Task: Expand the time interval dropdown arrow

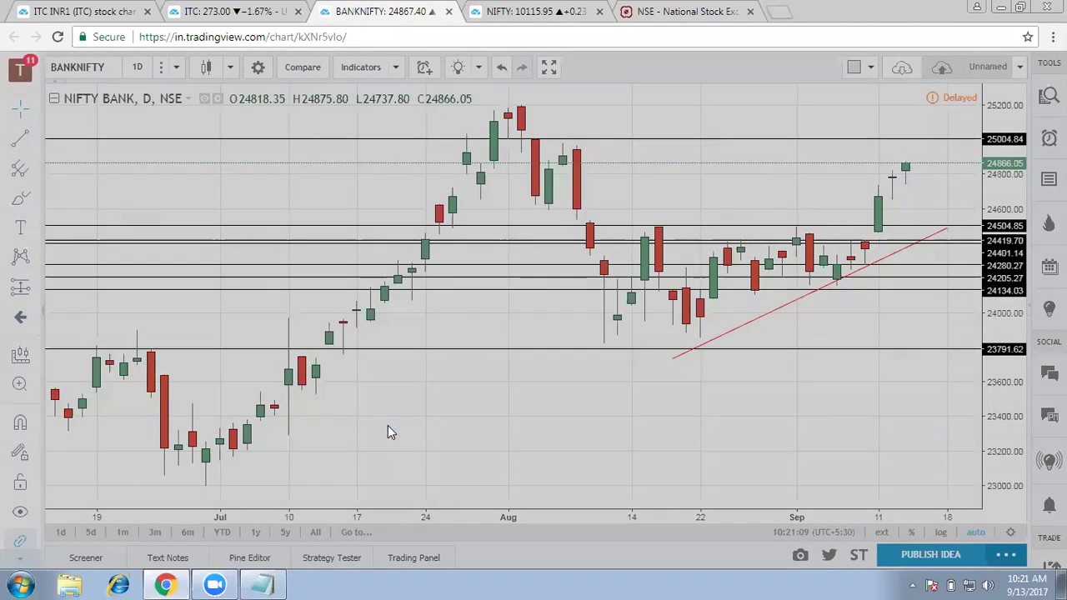Action: point(176,67)
